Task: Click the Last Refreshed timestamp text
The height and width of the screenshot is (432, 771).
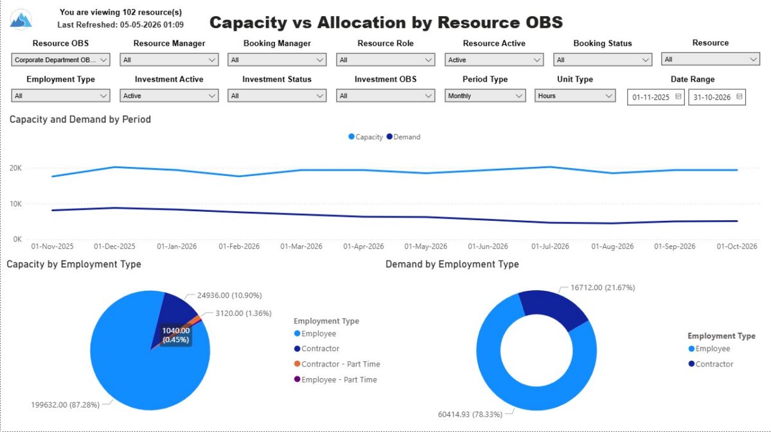Action: coord(121,24)
